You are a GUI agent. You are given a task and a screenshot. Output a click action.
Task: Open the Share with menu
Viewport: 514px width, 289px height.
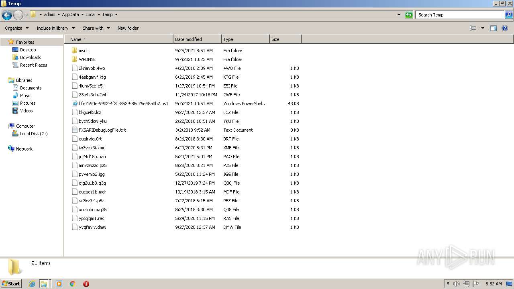pyautogui.click(x=96, y=28)
